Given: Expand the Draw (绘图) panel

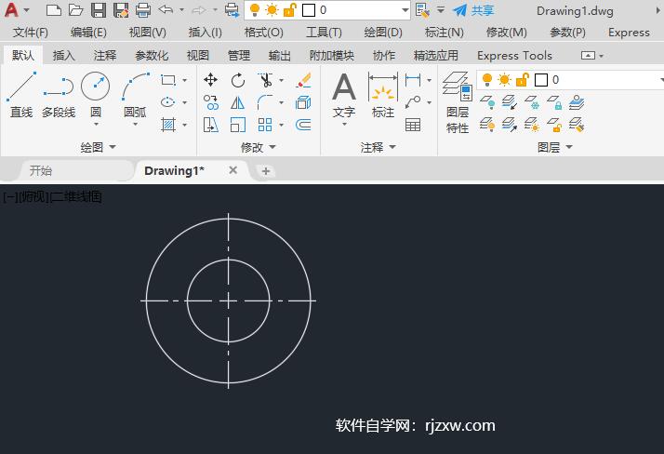Looking at the screenshot, I should pos(98,147).
